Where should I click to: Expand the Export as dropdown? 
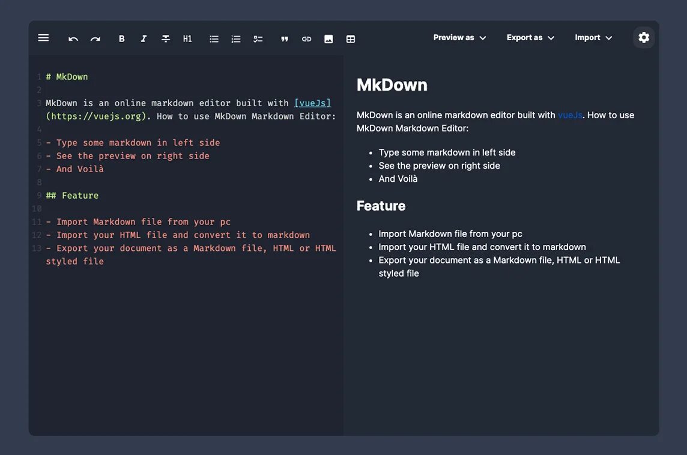coord(531,38)
